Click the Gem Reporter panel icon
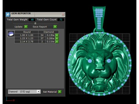 point(8,14)
